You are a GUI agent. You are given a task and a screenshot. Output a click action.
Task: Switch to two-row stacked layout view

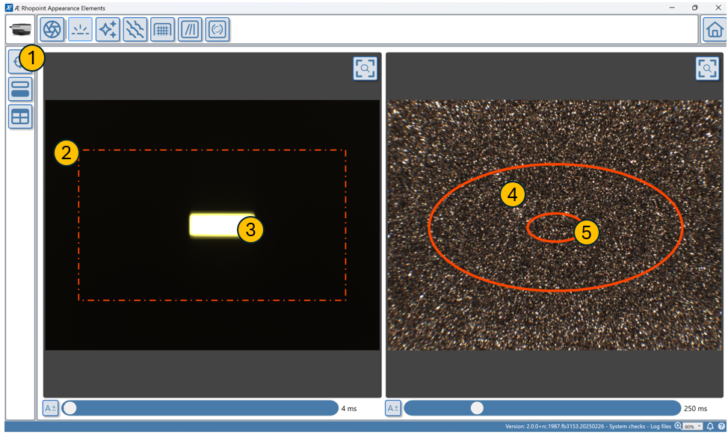pos(20,90)
